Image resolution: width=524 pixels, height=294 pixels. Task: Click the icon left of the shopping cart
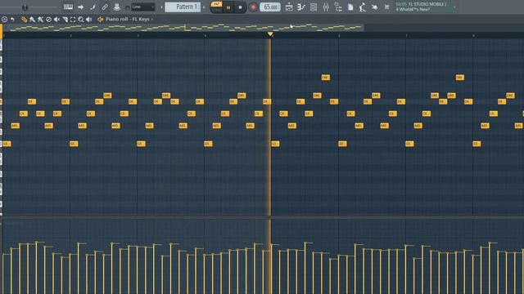pyautogui.click(x=375, y=7)
